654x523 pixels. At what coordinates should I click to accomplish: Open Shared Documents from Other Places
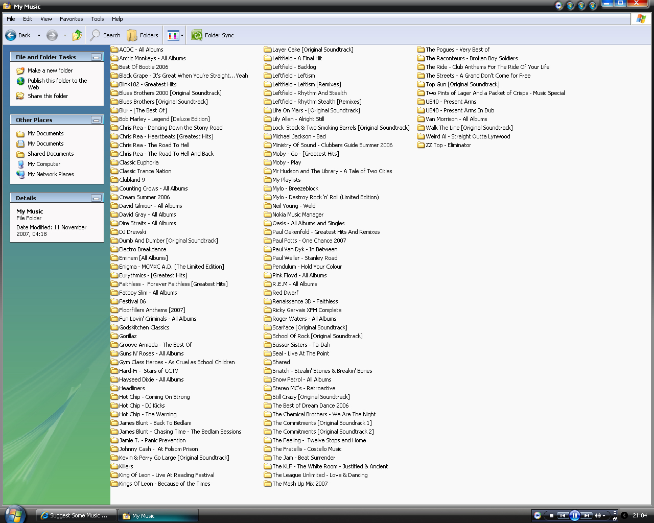point(51,154)
